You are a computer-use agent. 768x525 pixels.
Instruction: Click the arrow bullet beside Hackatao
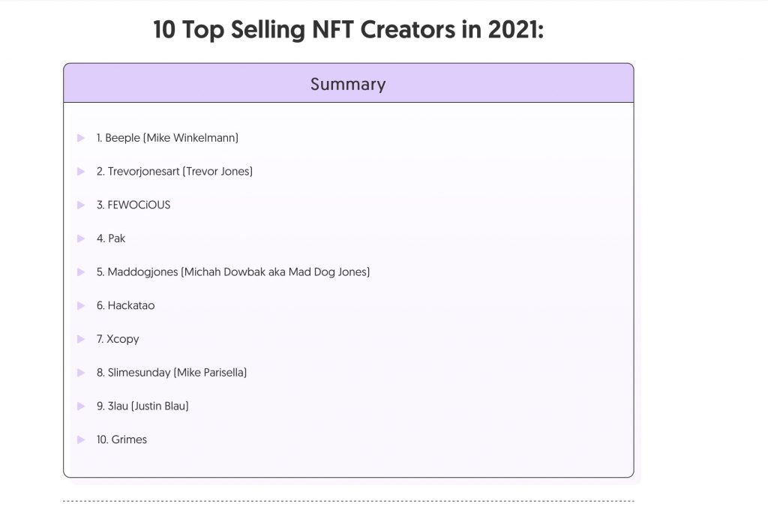pos(81,305)
